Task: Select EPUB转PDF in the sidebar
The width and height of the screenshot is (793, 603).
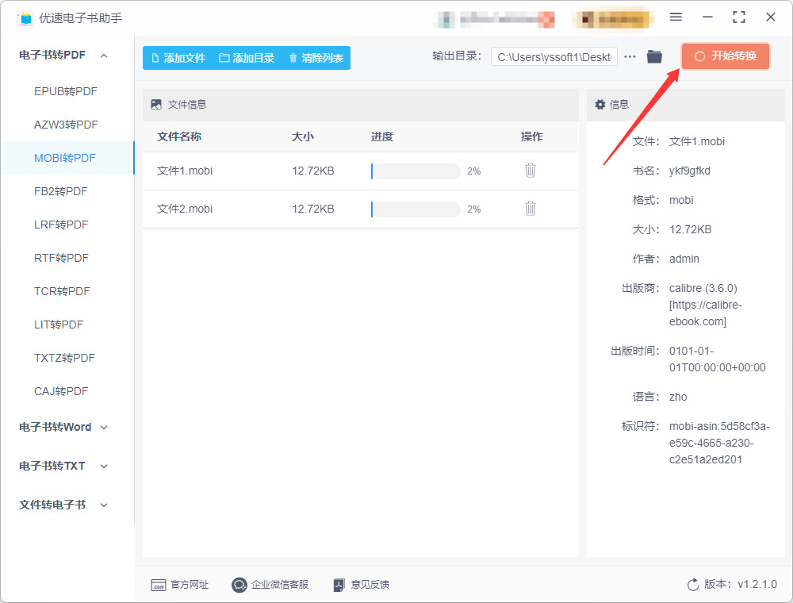Action: [x=66, y=91]
